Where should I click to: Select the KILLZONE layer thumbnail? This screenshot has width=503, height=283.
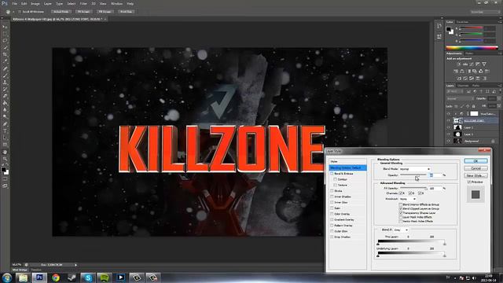point(457,120)
